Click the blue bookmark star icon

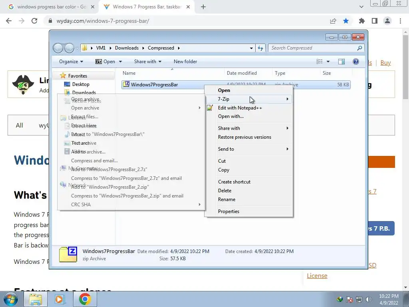[346, 21]
